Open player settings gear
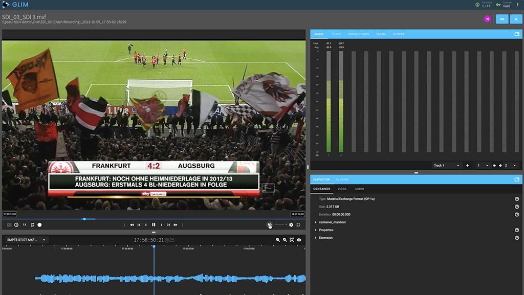524x295 pixels. point(291,225)
